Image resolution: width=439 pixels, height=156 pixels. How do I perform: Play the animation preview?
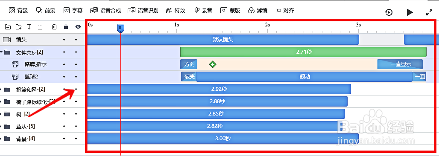pos(410,12)
